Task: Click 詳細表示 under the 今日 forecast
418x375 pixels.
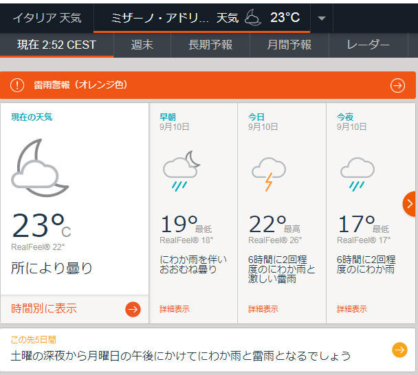Action: click(x=263, y=309)
